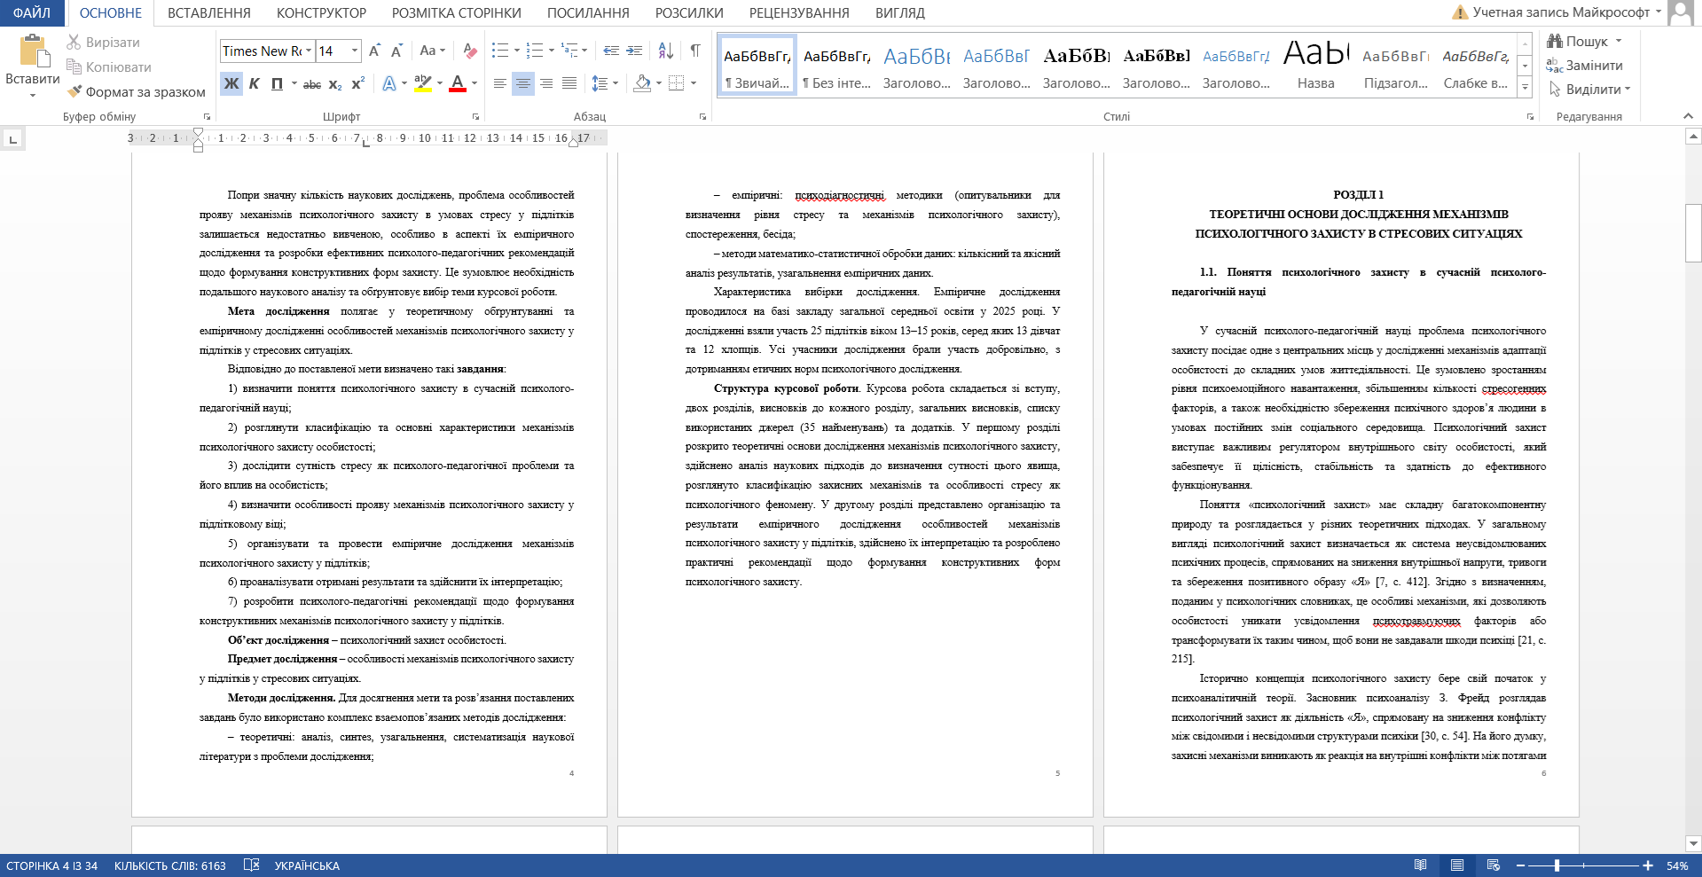Toggle strikethrough formatting
The height and width of the screenshot is (877, 1702).
312,83
